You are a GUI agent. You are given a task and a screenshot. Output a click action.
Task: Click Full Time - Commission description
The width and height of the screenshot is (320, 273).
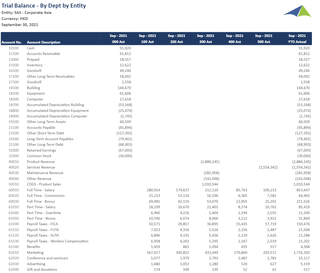(46, 196)
